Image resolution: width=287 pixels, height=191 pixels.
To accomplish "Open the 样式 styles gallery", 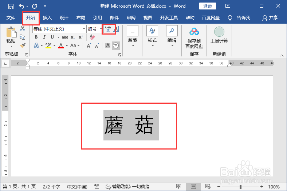I will [x=152, y=36].
